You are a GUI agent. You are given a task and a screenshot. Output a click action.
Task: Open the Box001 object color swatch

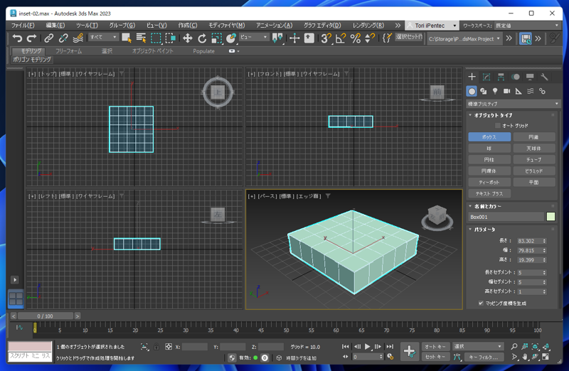[551, 217]
